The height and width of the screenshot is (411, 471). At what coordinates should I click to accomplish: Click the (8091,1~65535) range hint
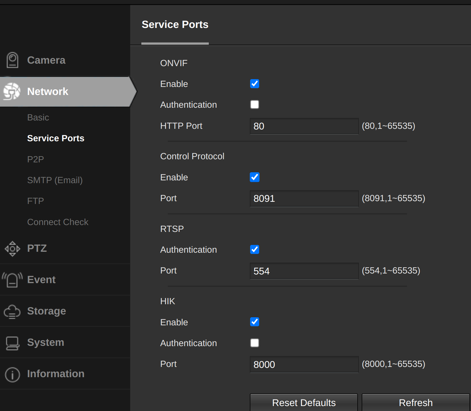393,198
